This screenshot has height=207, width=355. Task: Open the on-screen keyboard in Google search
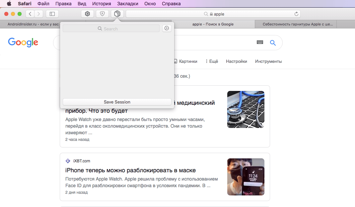[260, 42]
